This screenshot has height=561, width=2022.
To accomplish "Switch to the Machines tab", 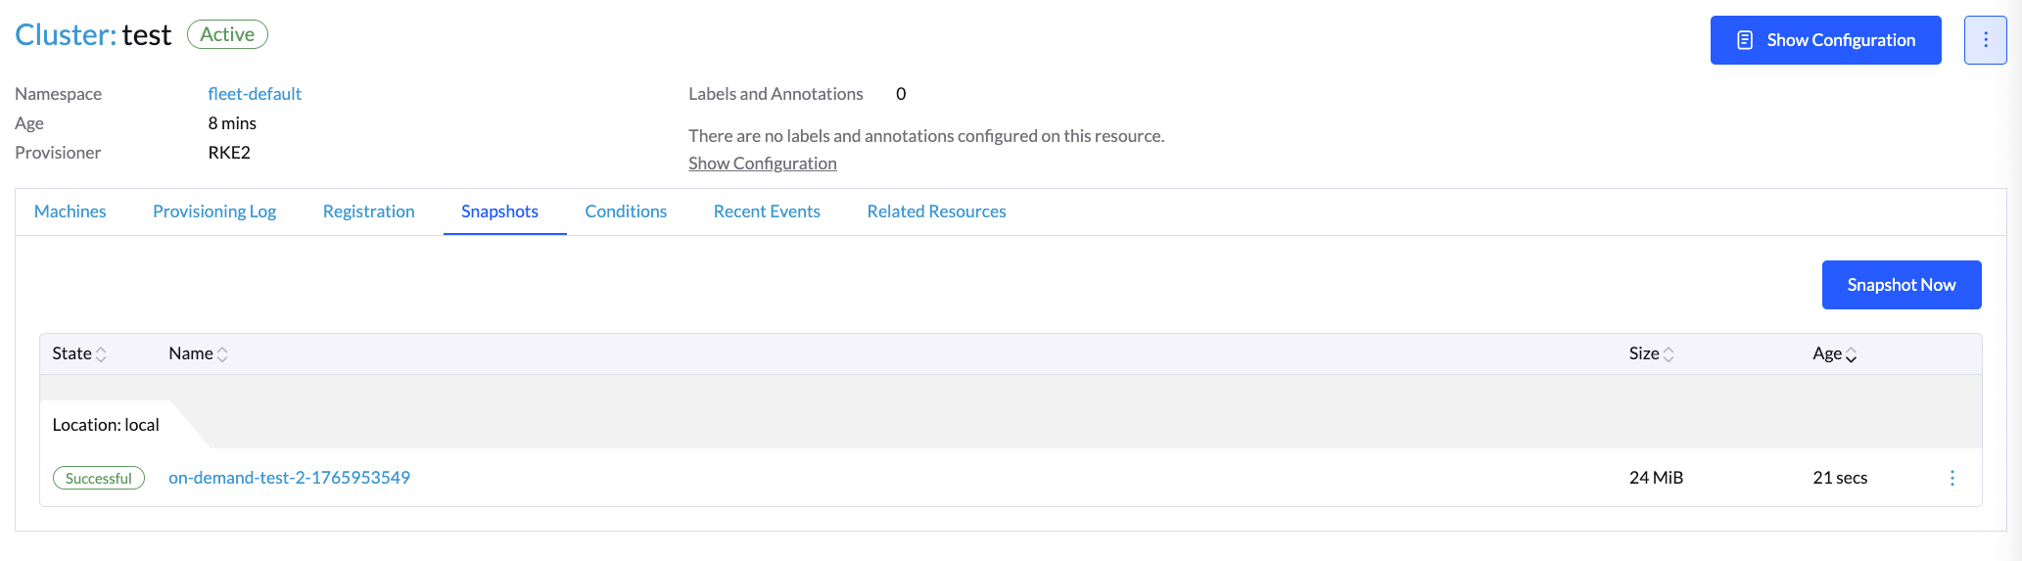I will point(70,211).
